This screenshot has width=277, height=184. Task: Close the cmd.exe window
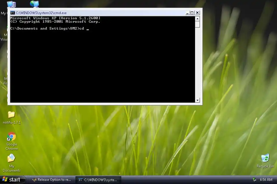197,13
